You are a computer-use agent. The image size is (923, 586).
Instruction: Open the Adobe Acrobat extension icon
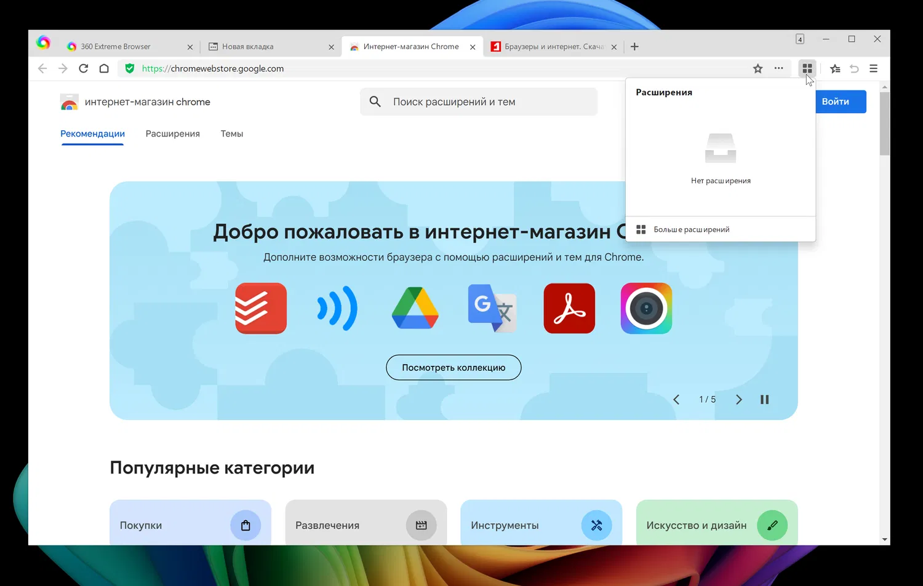[x=569, y=308]
